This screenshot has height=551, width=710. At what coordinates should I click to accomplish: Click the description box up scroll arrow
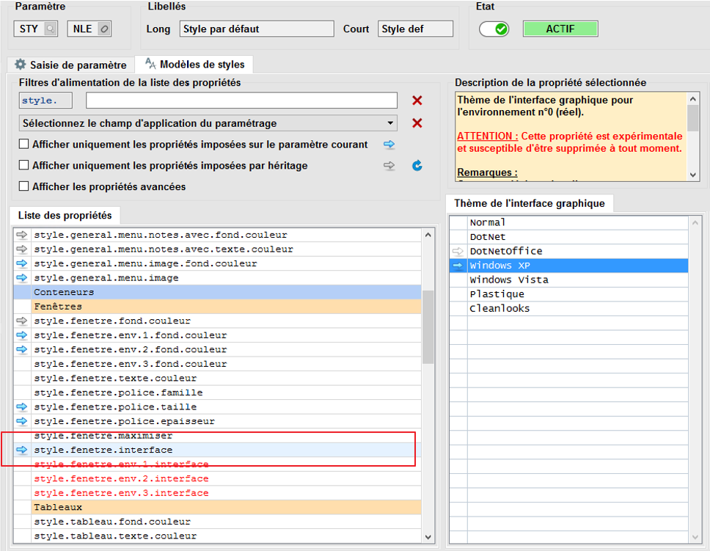point(693,99)
